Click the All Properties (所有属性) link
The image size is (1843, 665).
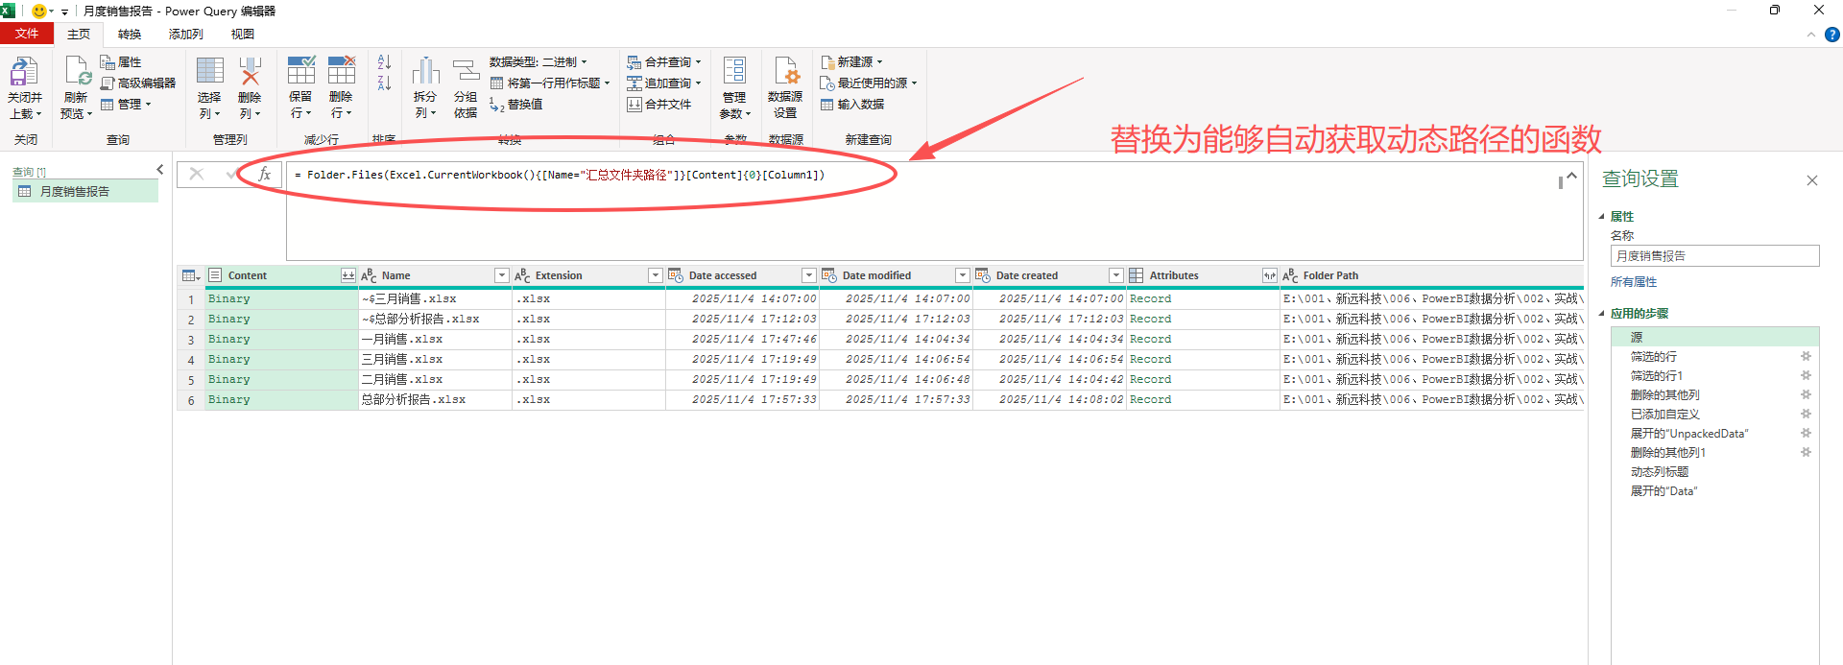tap(1634, 282)
